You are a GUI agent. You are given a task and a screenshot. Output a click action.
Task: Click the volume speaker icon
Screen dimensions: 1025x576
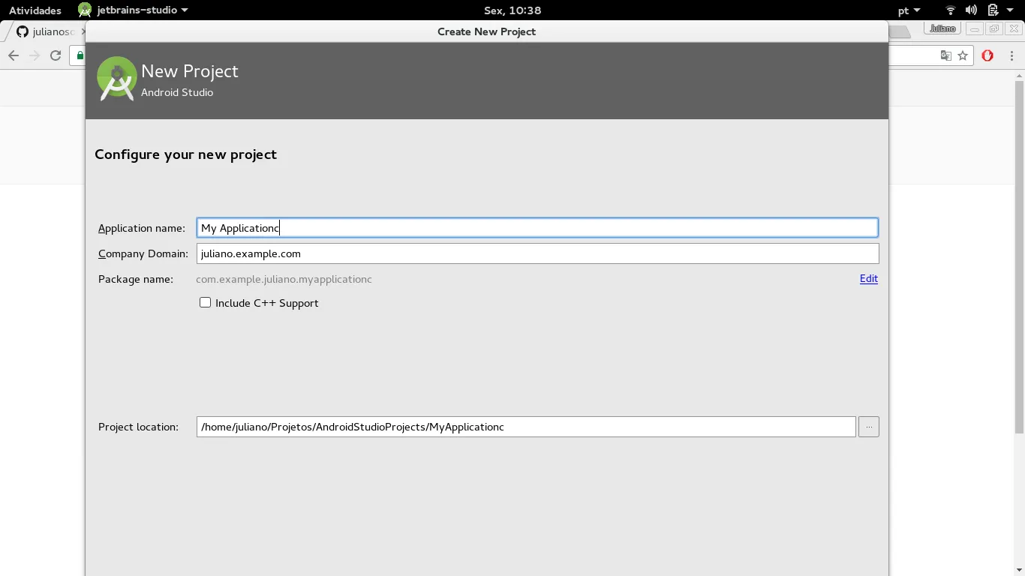(x=971, y=10)
